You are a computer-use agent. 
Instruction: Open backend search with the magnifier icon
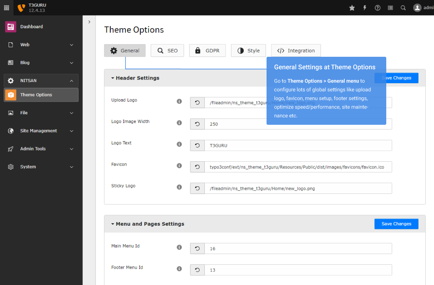(x=403, y=8)
